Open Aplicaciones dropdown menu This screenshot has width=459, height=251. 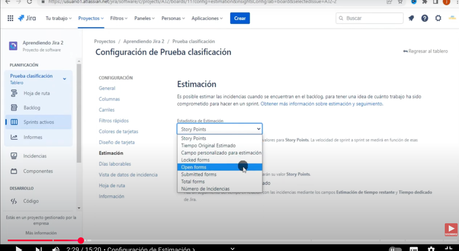(x=207, y=18)
